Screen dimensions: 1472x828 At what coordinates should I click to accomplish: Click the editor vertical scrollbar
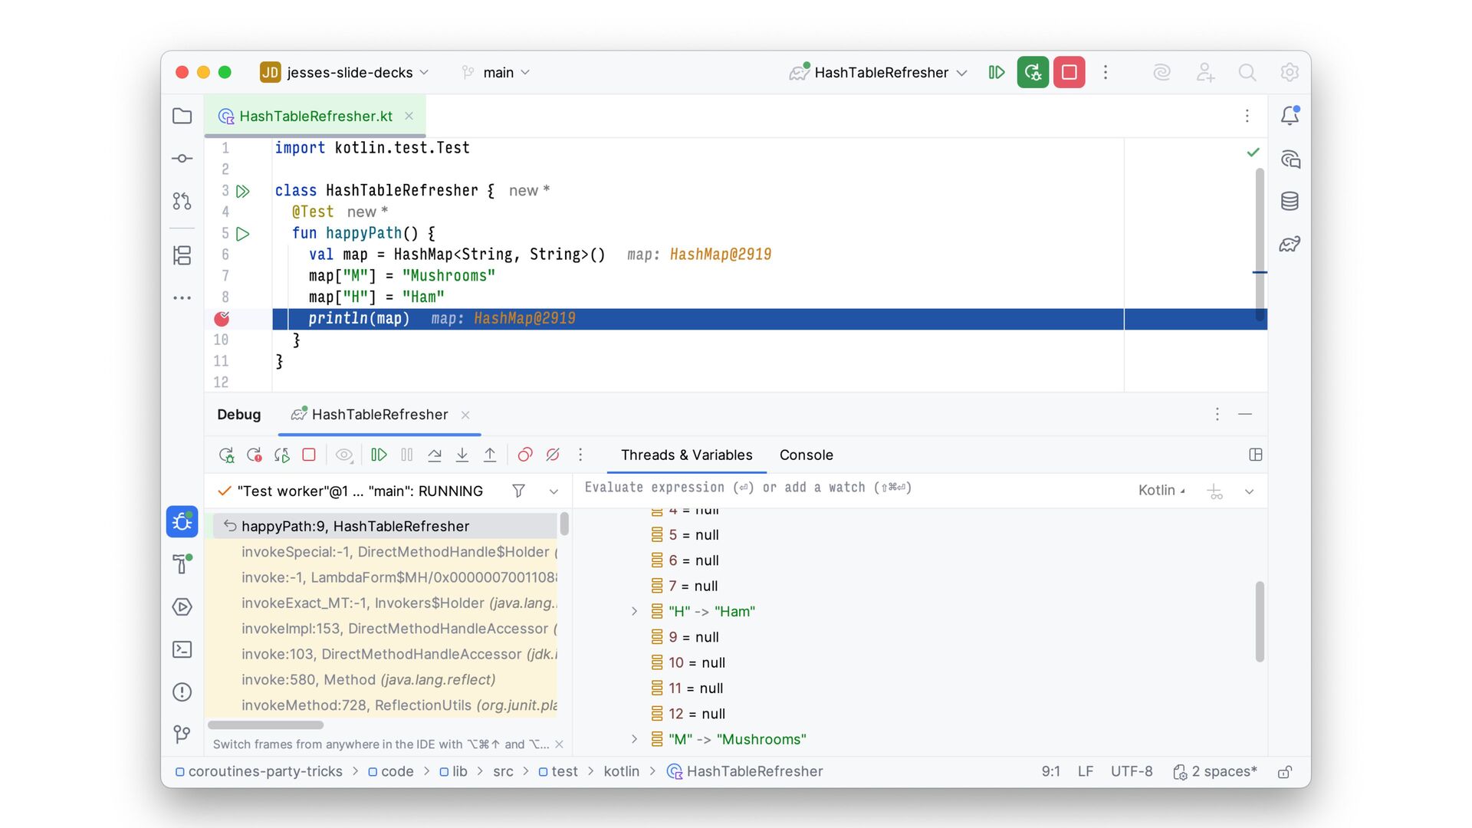tap(1260, 244)
